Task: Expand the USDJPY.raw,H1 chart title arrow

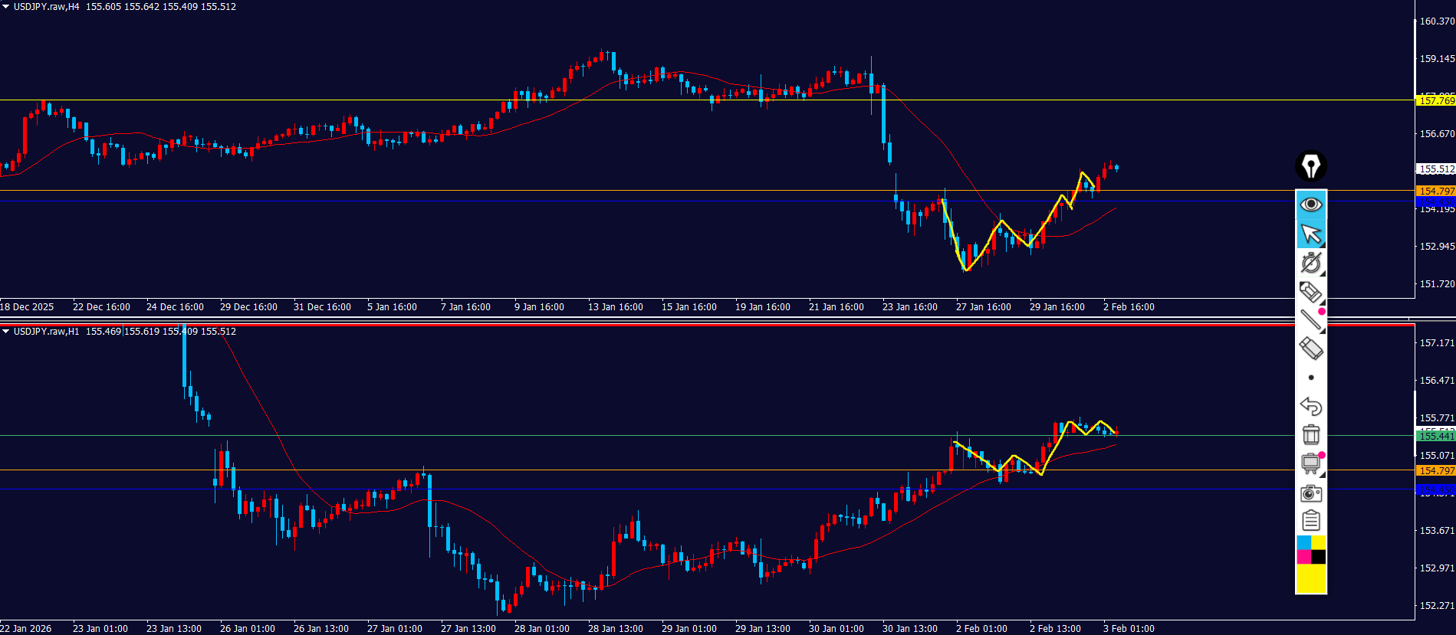Action: coord(6,332)
